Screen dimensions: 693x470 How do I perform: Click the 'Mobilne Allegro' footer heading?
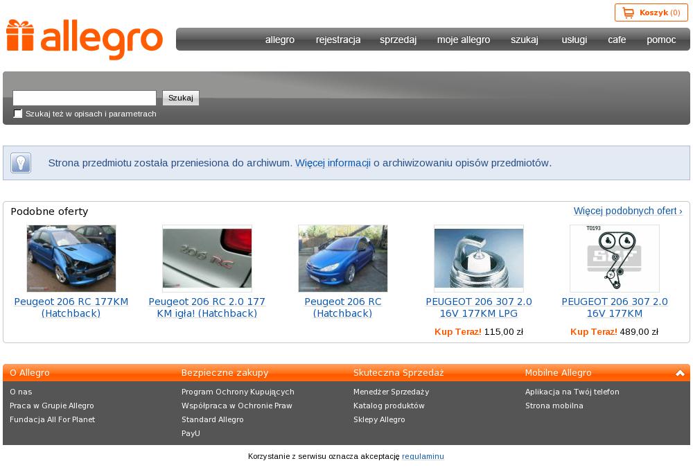coord(558,373)
